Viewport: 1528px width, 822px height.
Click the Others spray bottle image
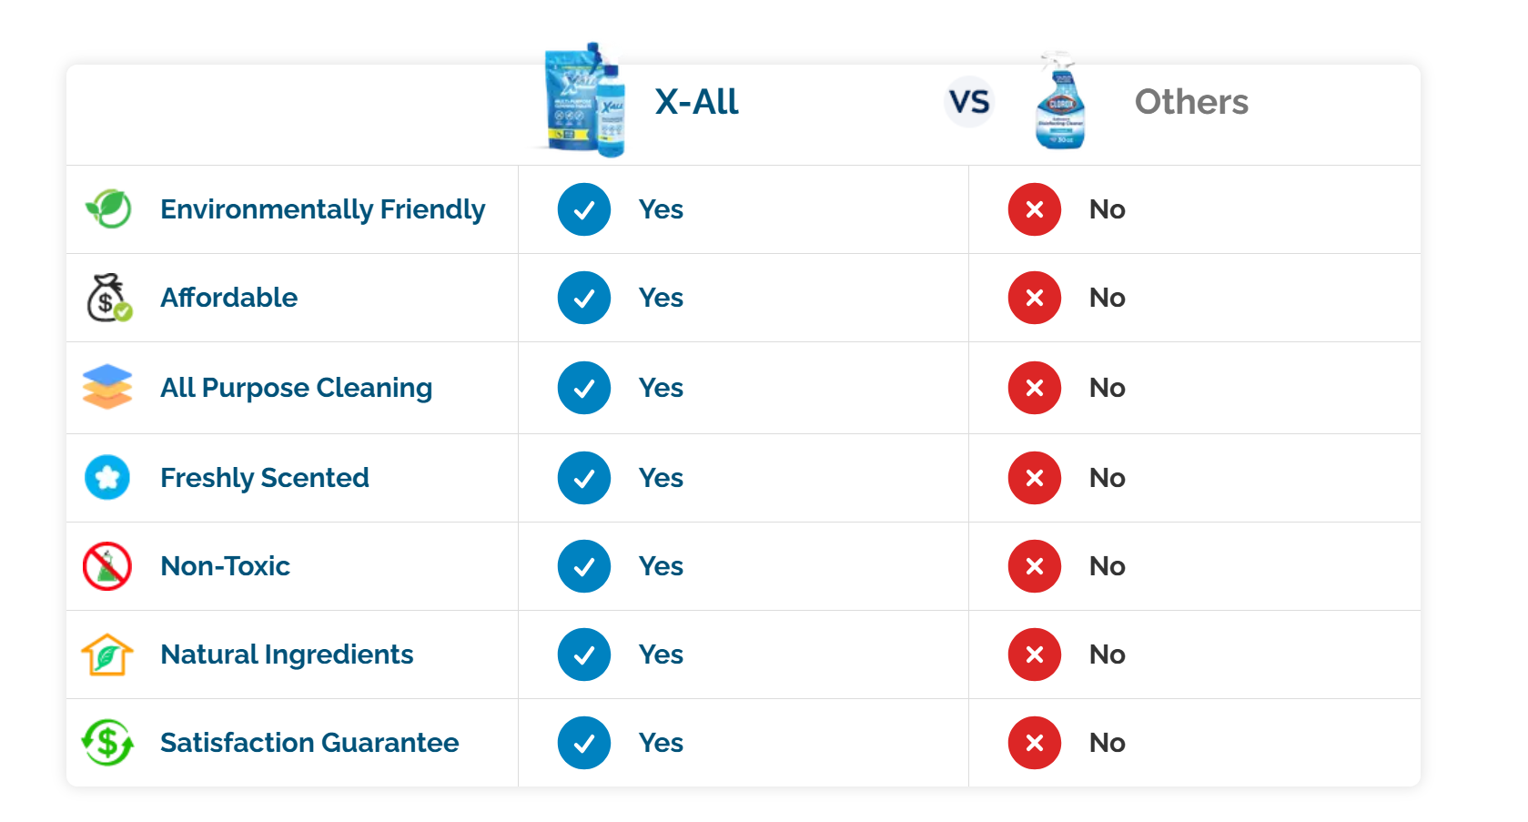[1059, 102]
